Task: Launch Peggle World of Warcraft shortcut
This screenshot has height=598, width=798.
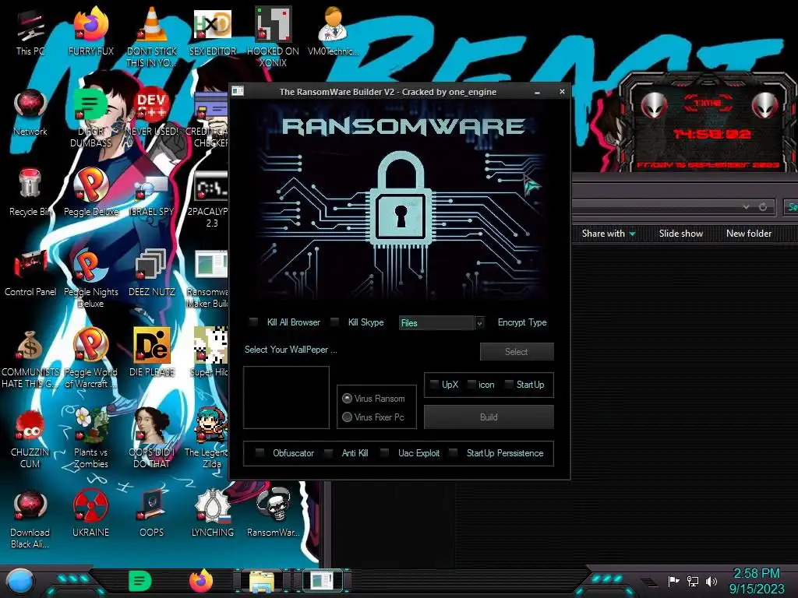Action: pos(90,358)
